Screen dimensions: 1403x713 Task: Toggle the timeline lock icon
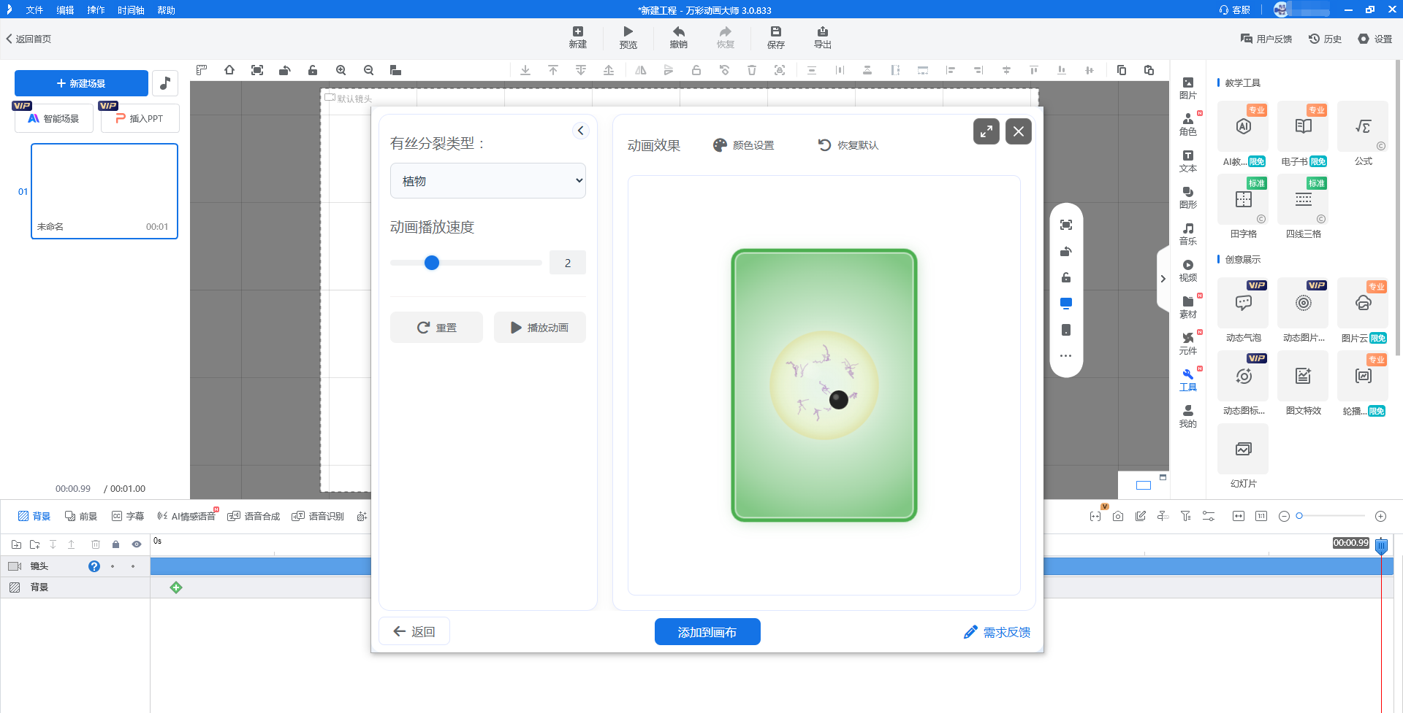pyautogui.click(x=115, y=544)
